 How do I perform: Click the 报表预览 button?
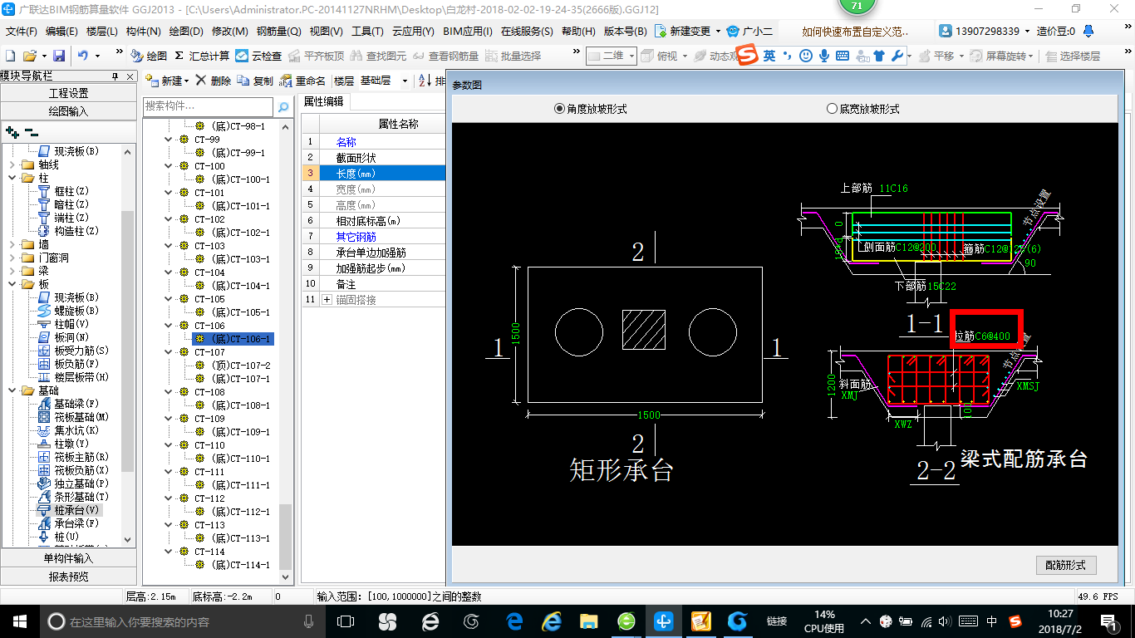point(69,576)
